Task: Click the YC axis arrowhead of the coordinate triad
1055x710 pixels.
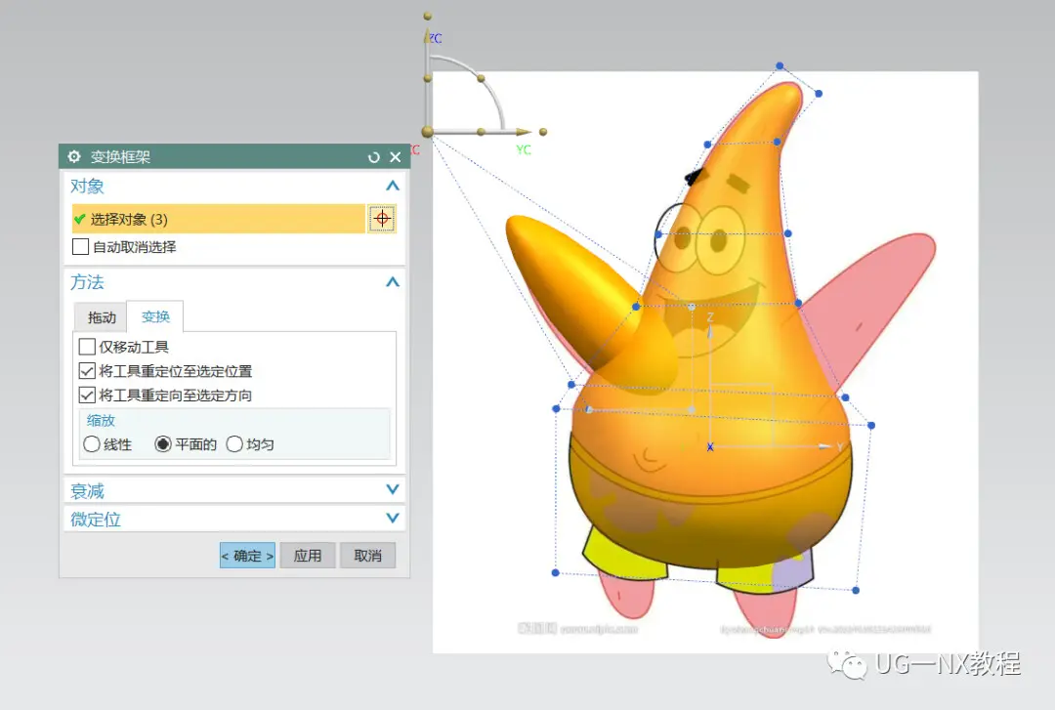Action: pos(524,132)
